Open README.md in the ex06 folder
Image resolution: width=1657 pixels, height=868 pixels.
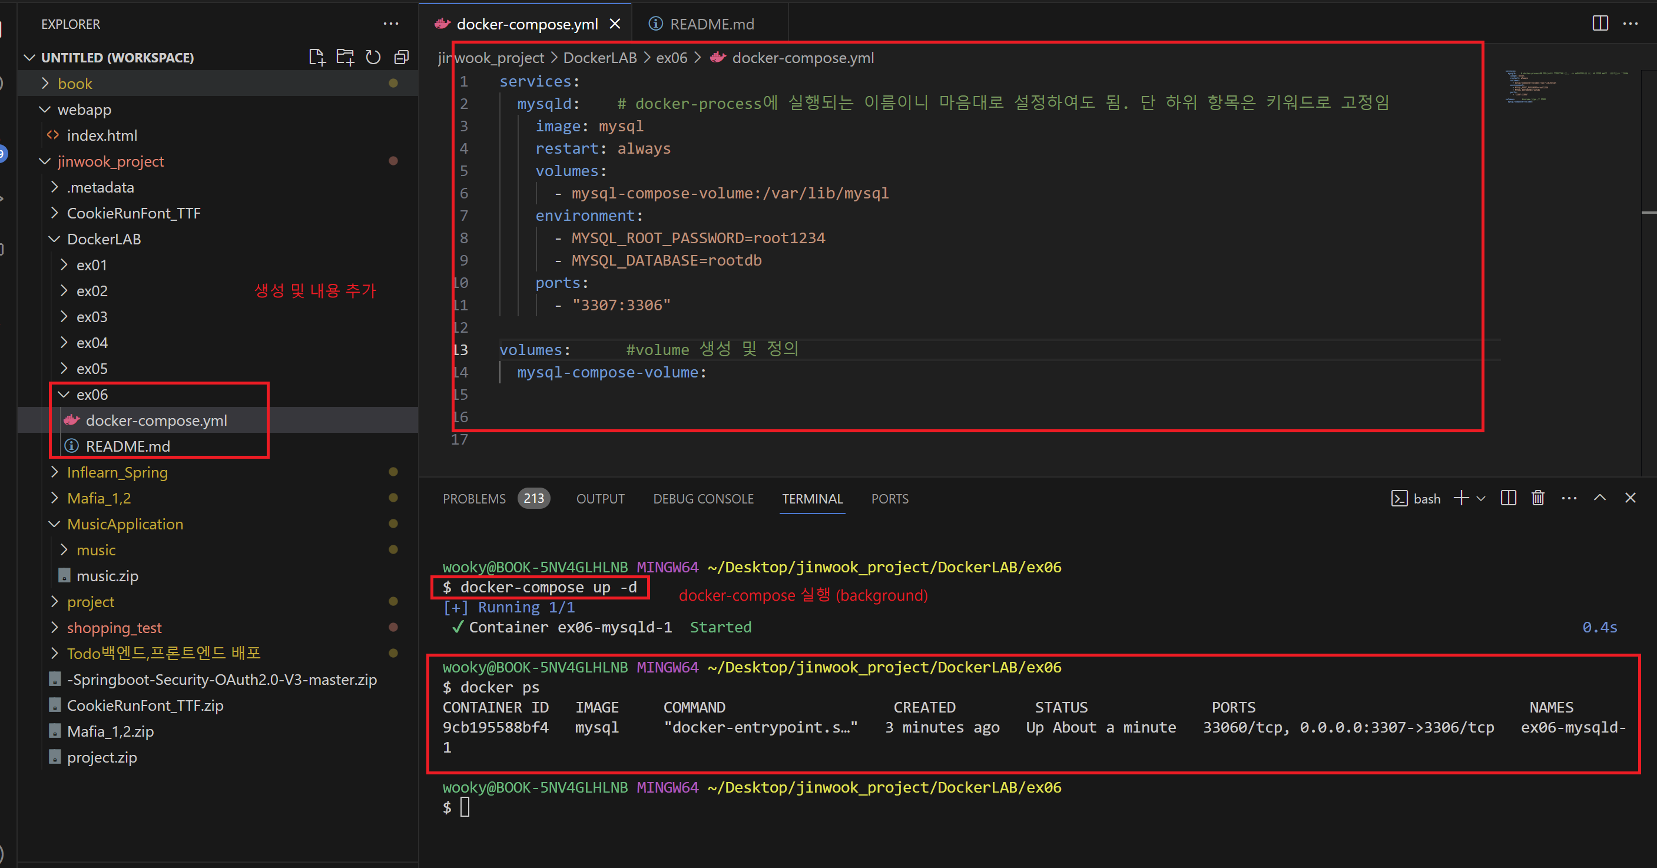(x=128, y=446)
